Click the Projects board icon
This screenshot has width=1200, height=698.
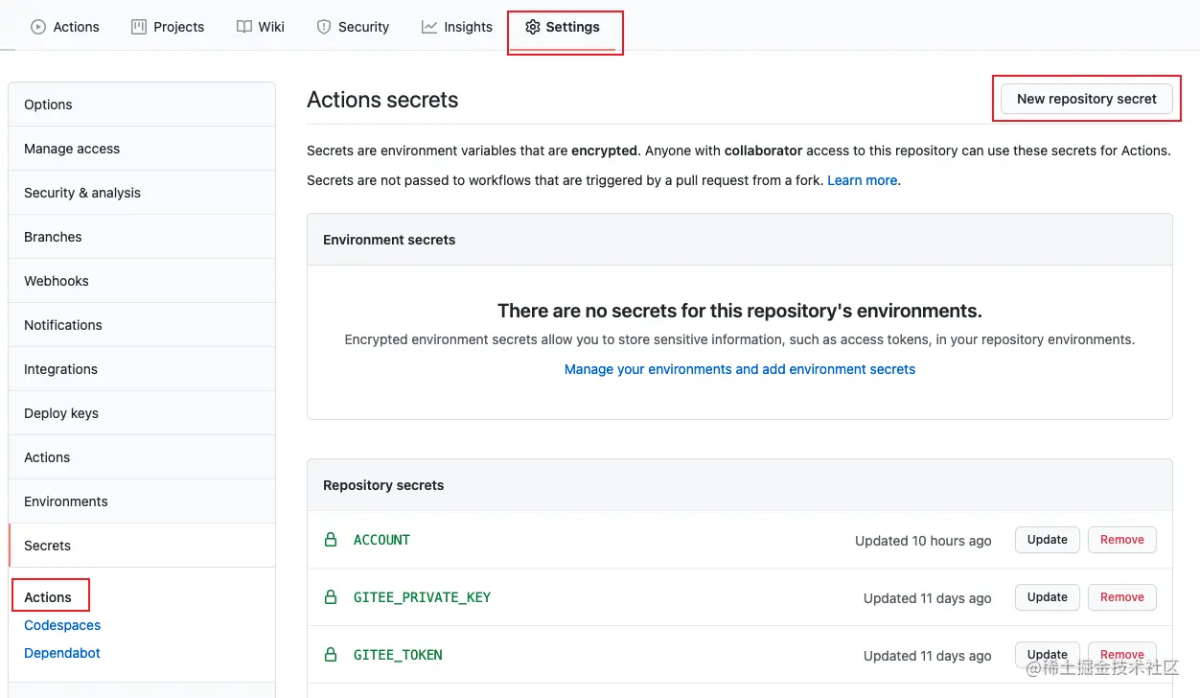point(138,27)
